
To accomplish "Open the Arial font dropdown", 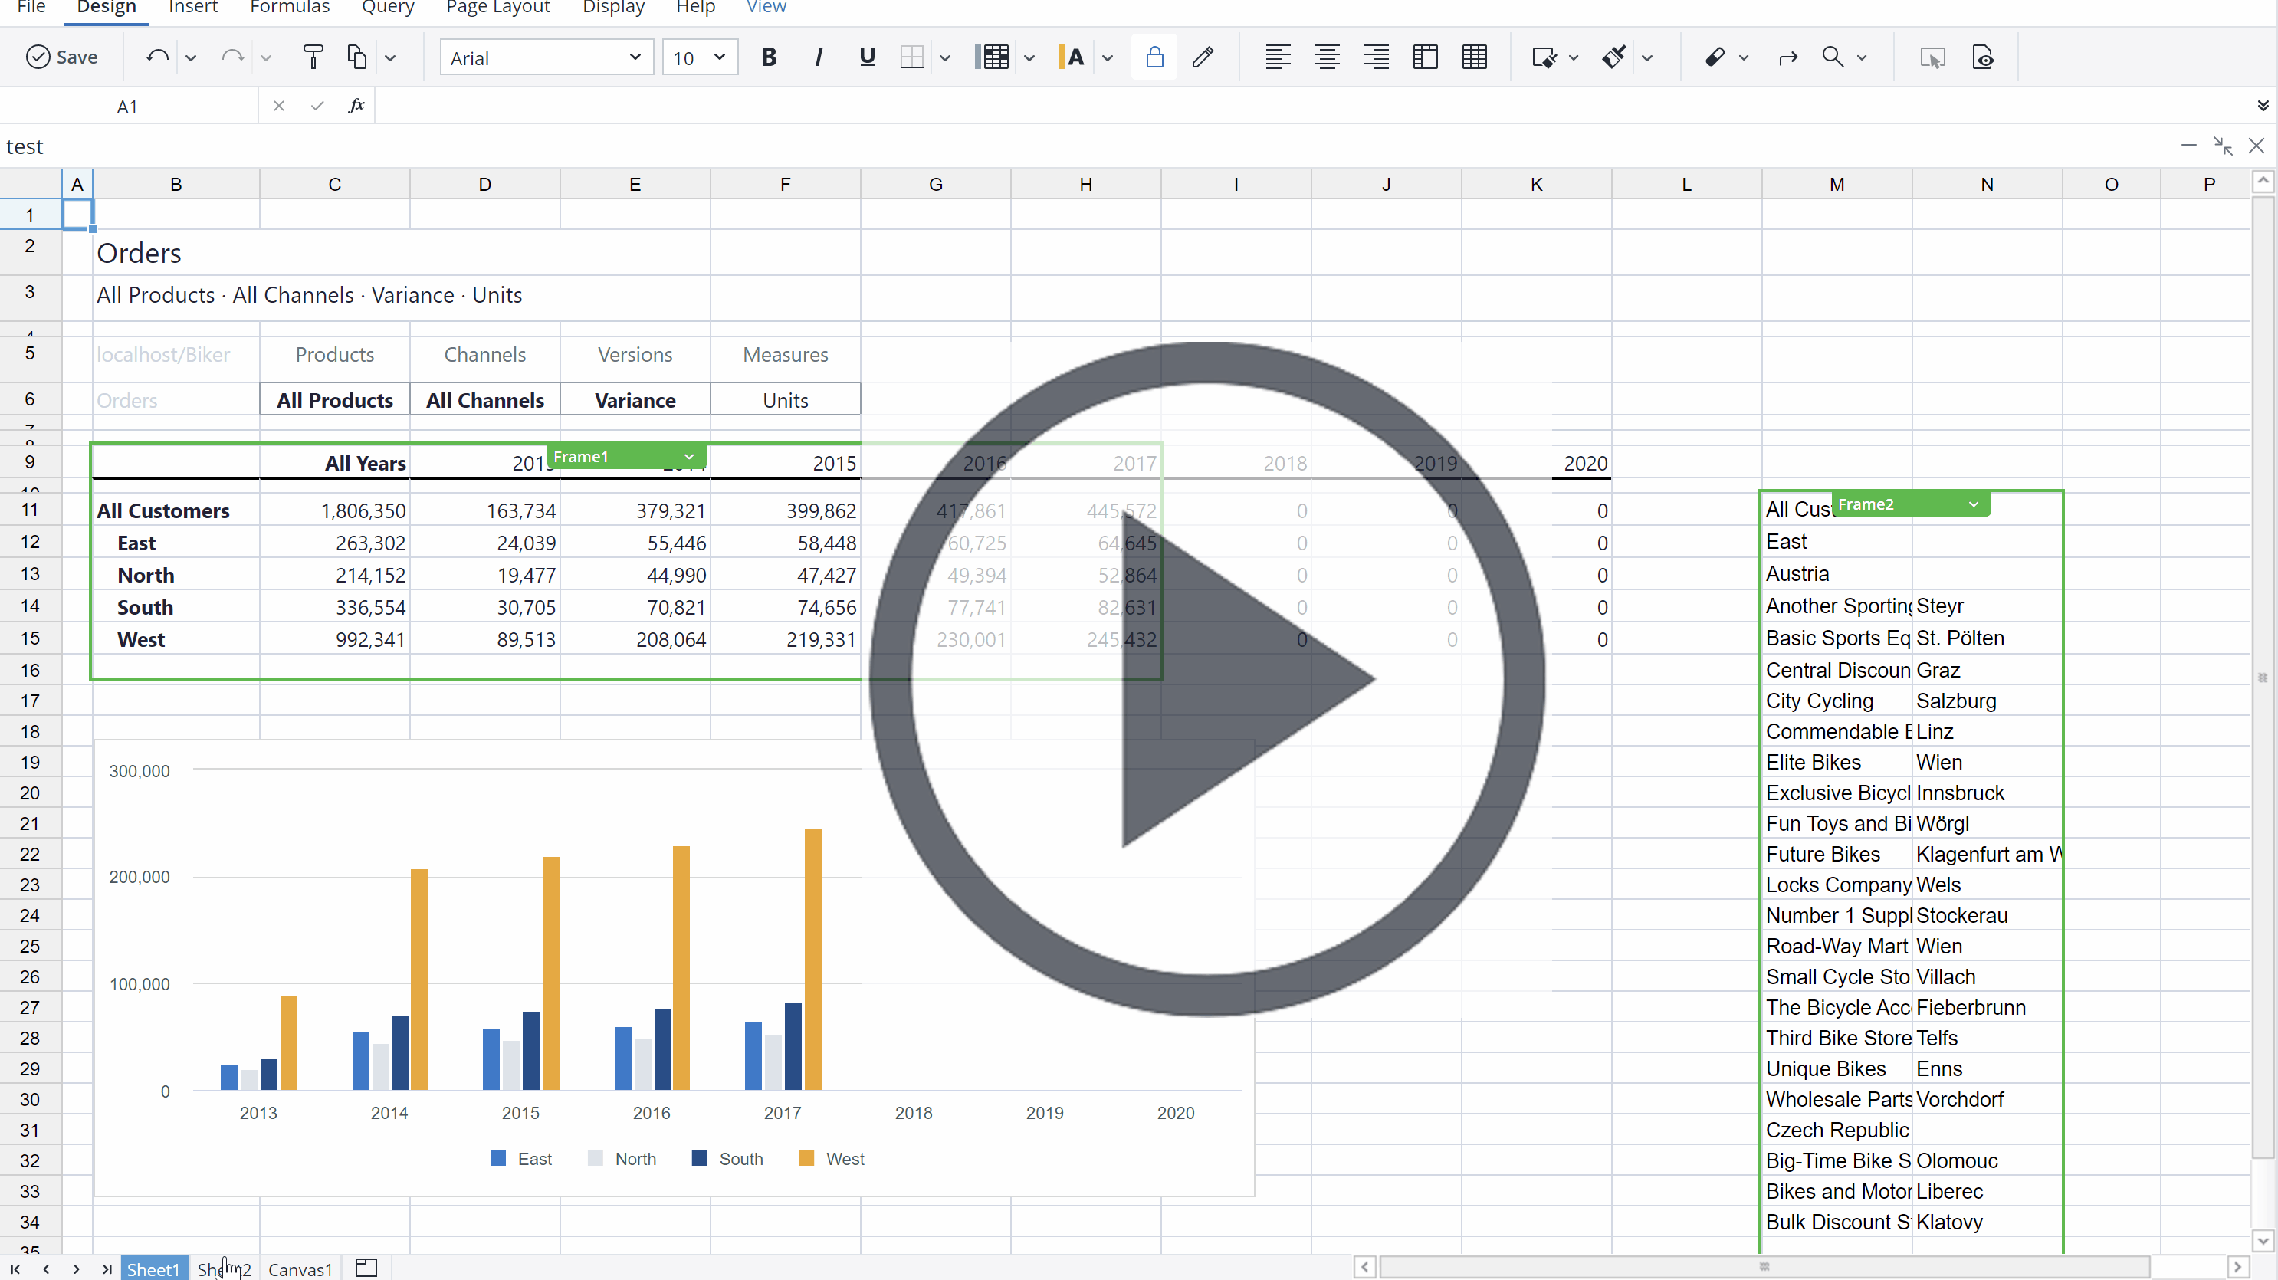I will click(x=635, y=57).
